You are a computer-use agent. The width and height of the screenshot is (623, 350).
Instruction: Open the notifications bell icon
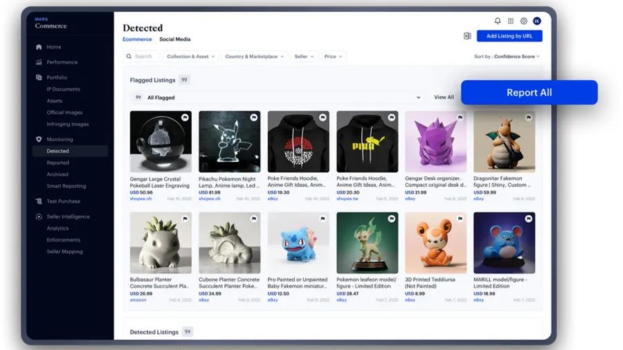[x=498, y=21]
